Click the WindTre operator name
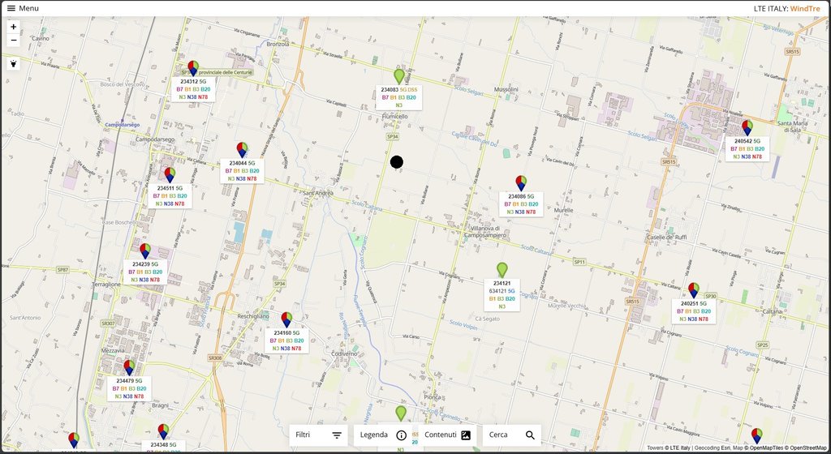831x454 pixels. coord(805,8)
